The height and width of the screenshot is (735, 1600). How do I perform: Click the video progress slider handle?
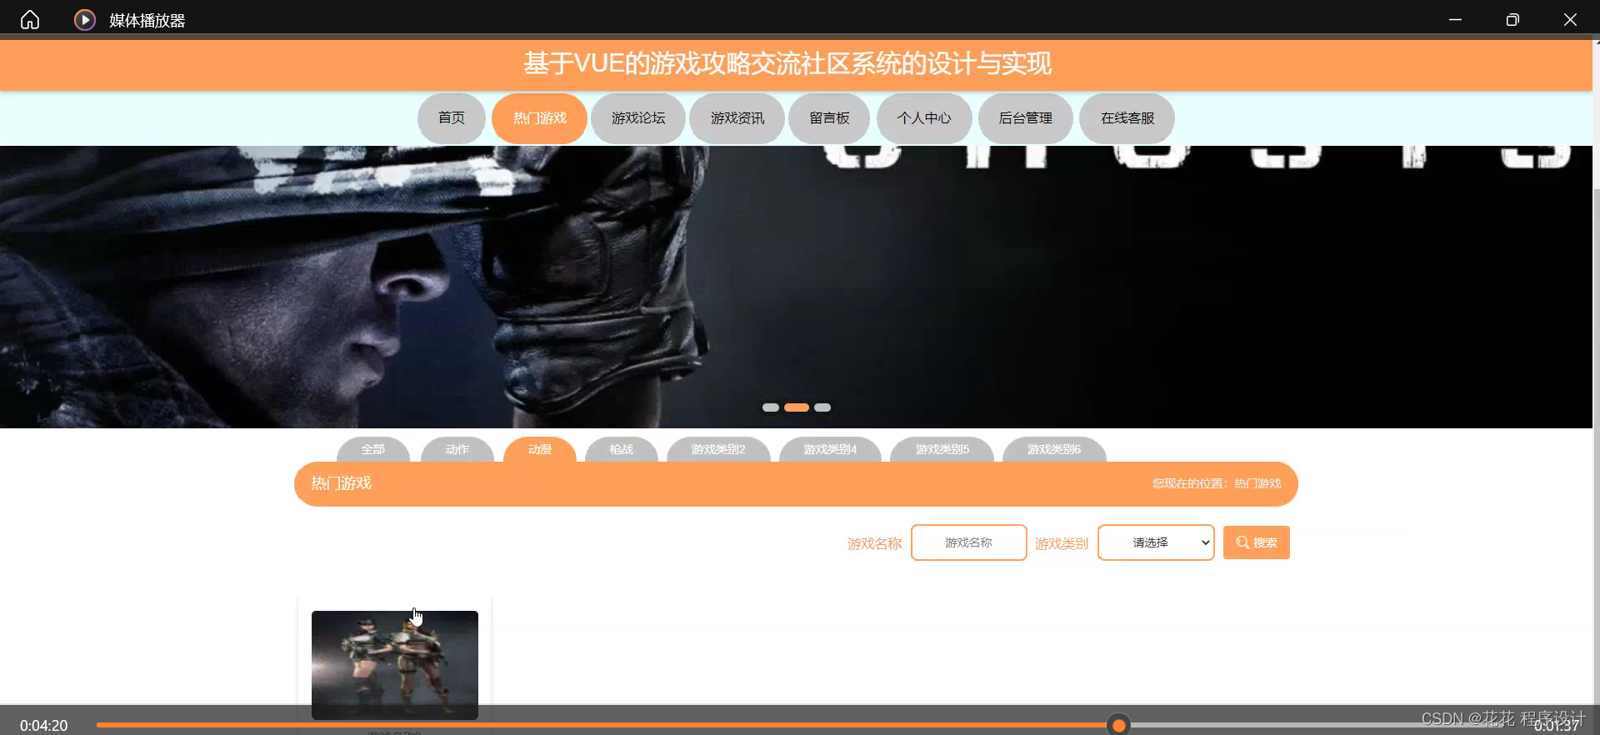tap(1119, 725)
